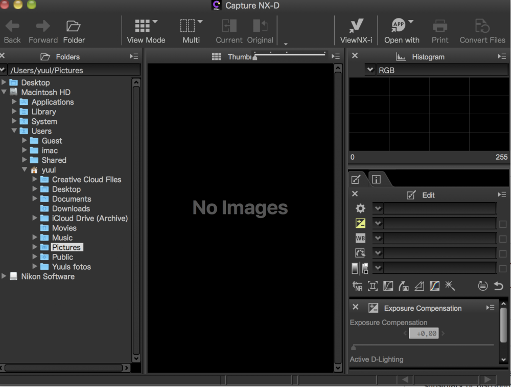Open the Thumbnail panel options menu
The height and width of the screenshot is (387, 511).
336,56
